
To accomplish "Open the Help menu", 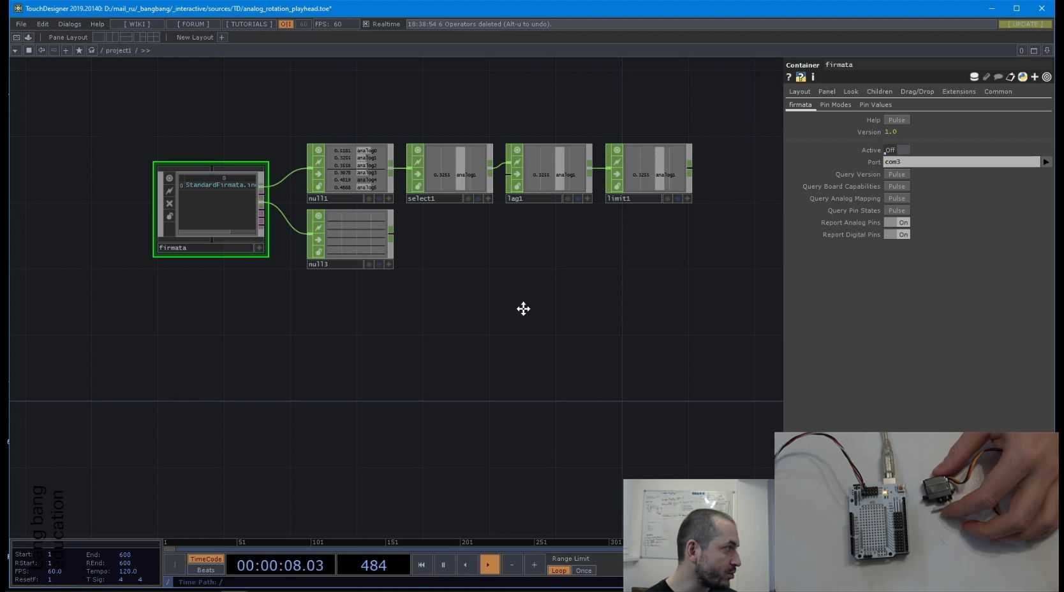I will click(x=97, y=24).
